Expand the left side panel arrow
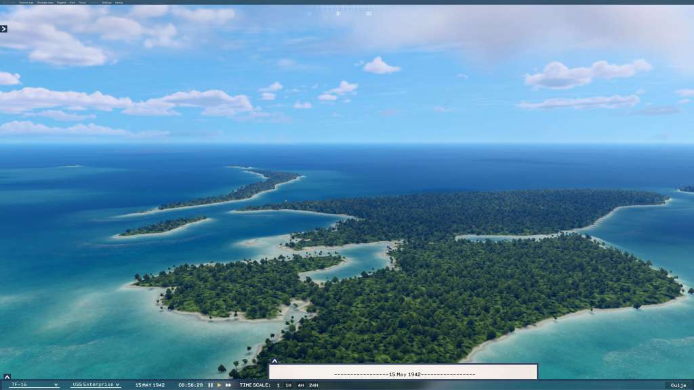Image resolution: width=694 pixels, height=390 pixels. [x=3, y=28]
